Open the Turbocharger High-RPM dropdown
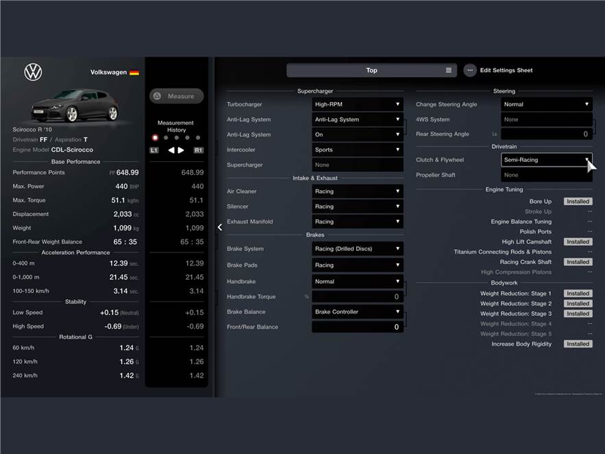 pos(357,104)
